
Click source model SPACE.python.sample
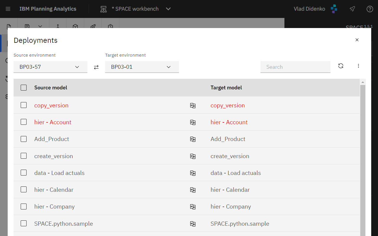click(63, 224)
